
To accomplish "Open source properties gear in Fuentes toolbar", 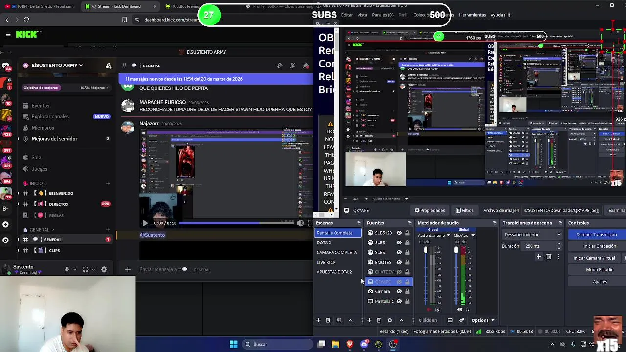I will click(390, 320).
